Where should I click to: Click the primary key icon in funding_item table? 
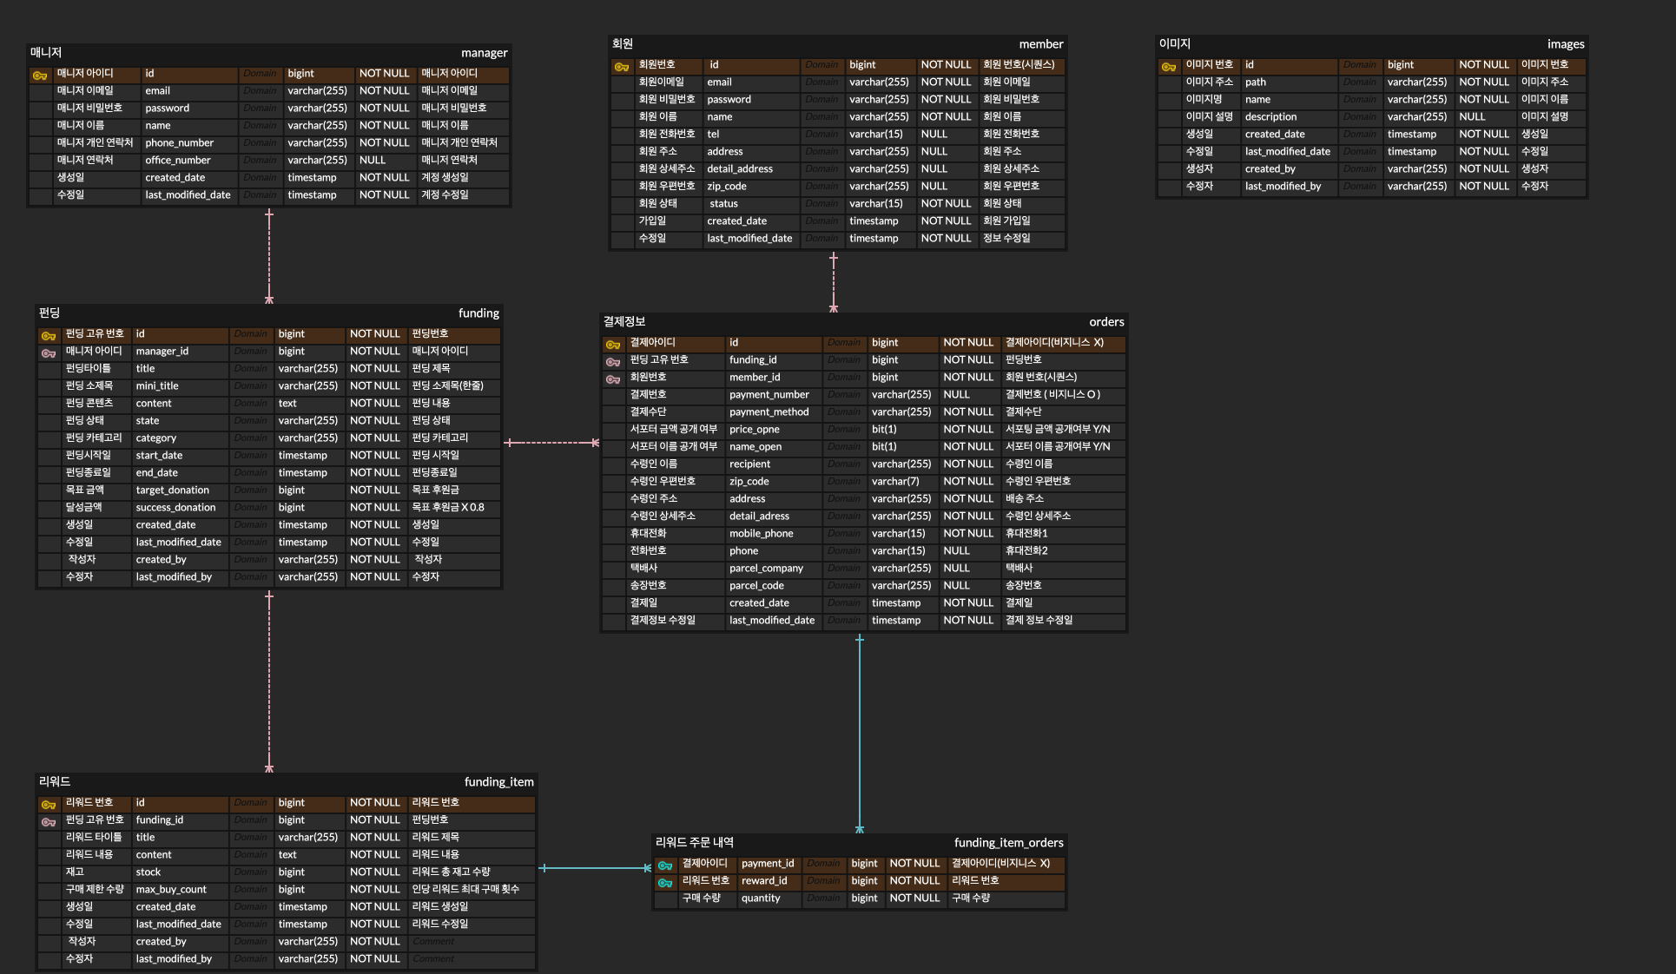tap(49, 805)
